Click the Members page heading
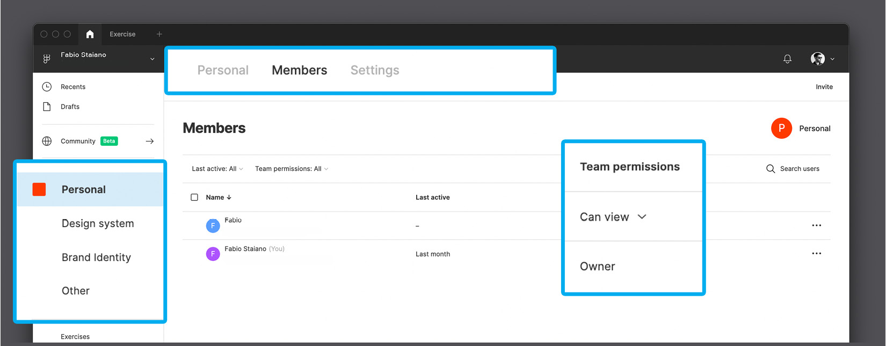886x346 pixels. coord(214,128)
